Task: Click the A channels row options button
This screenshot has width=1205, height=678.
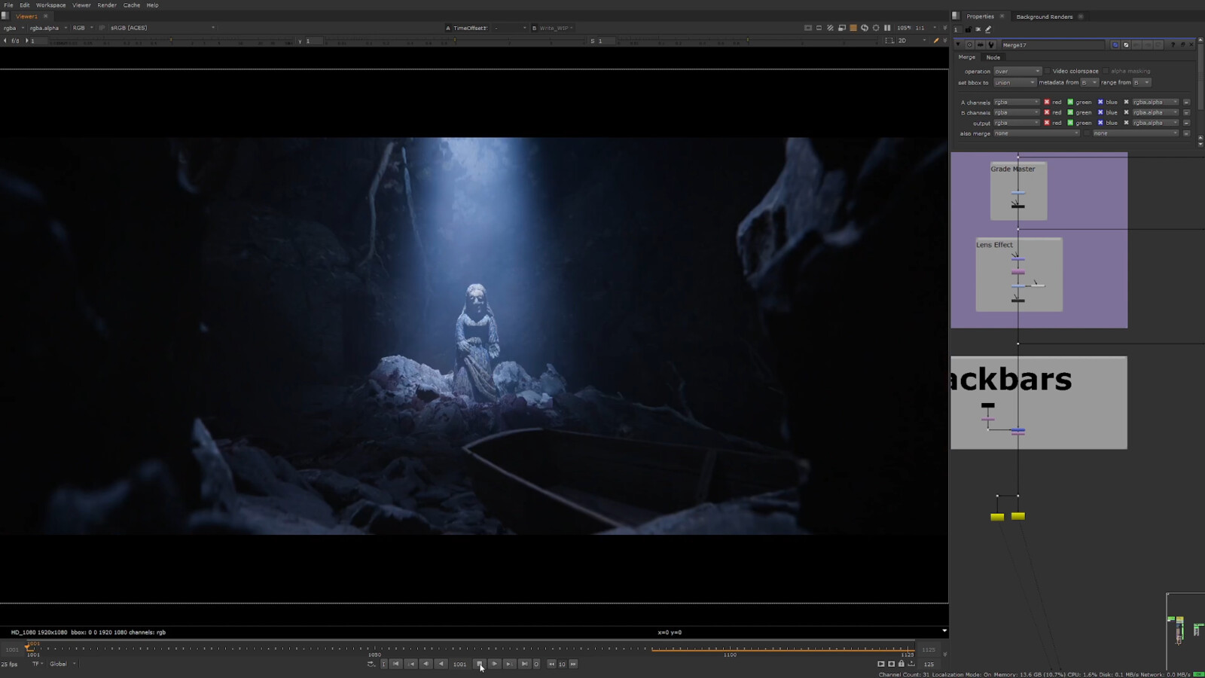Action: [x=1187, y=102]
